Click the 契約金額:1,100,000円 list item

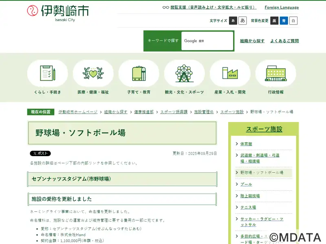click(72, 241)
